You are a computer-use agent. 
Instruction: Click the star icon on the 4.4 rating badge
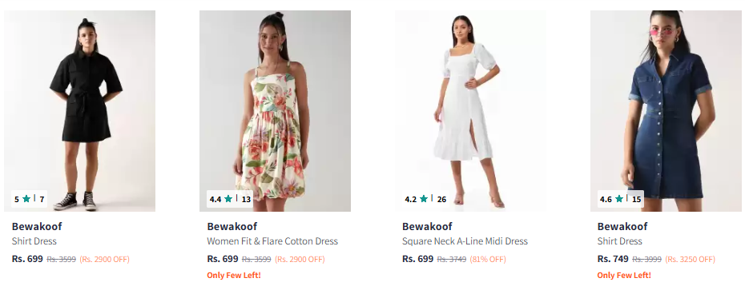[x=228, y=199]
